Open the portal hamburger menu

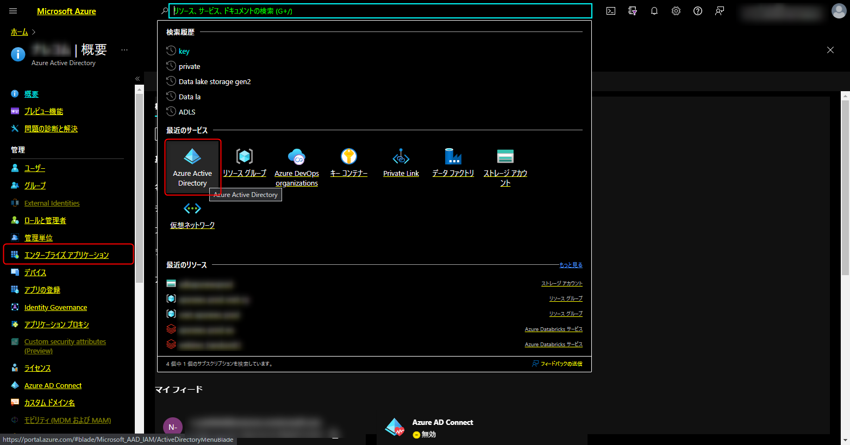[x=13, y=11]
